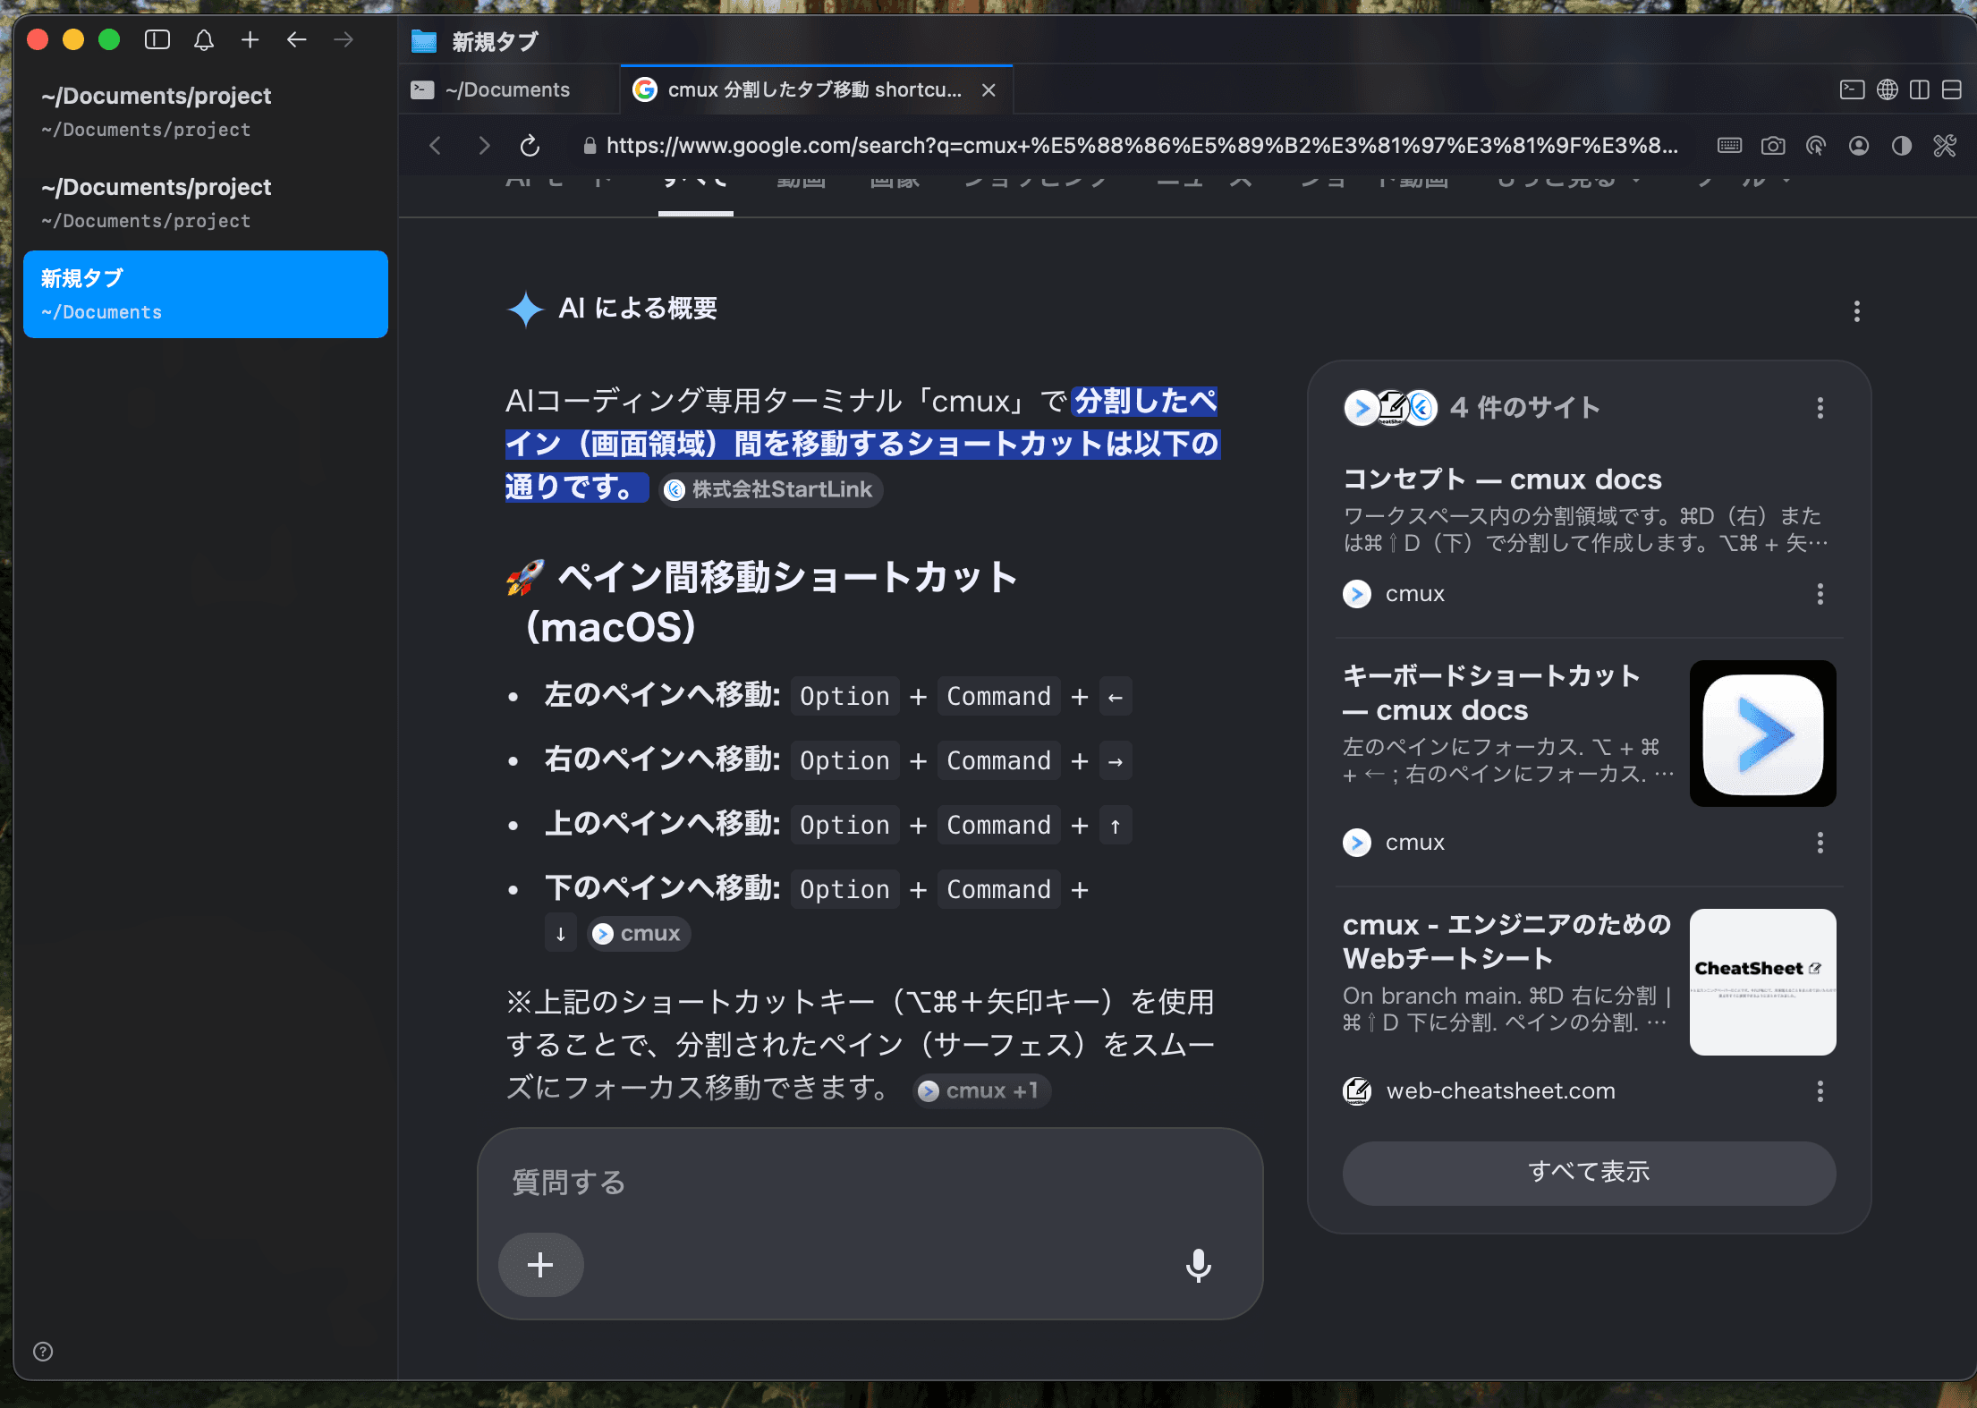Take screenshot with camera icon
The width and height of the screenshot is (1977, 1408).
point(1773,145)
